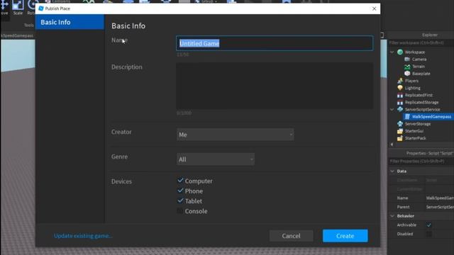Toggle the Archivable property checkbox
Viewport: 454px width, 255px height.
428,225
